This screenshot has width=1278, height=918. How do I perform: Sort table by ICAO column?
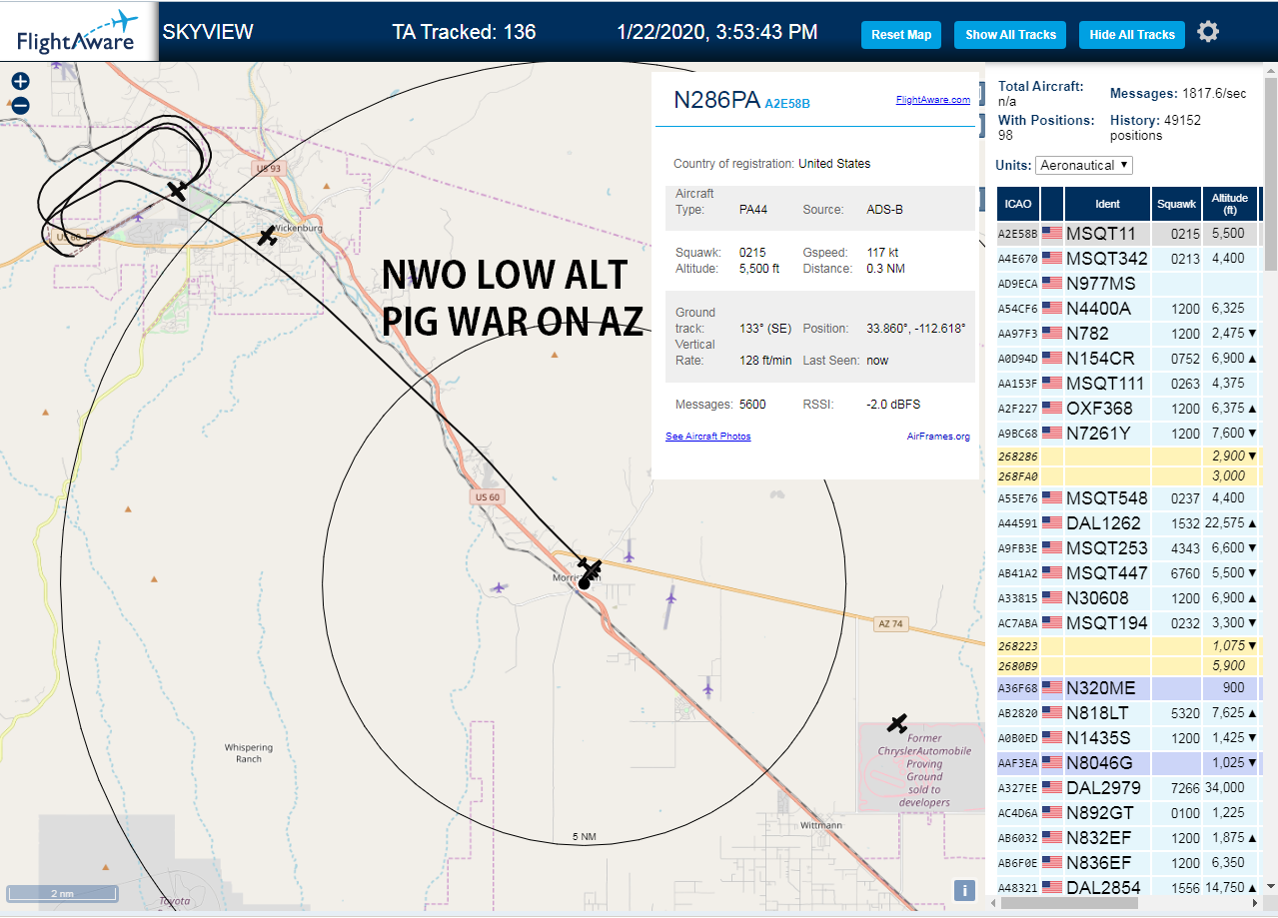pyautogui.click(x=1018, y=203)
